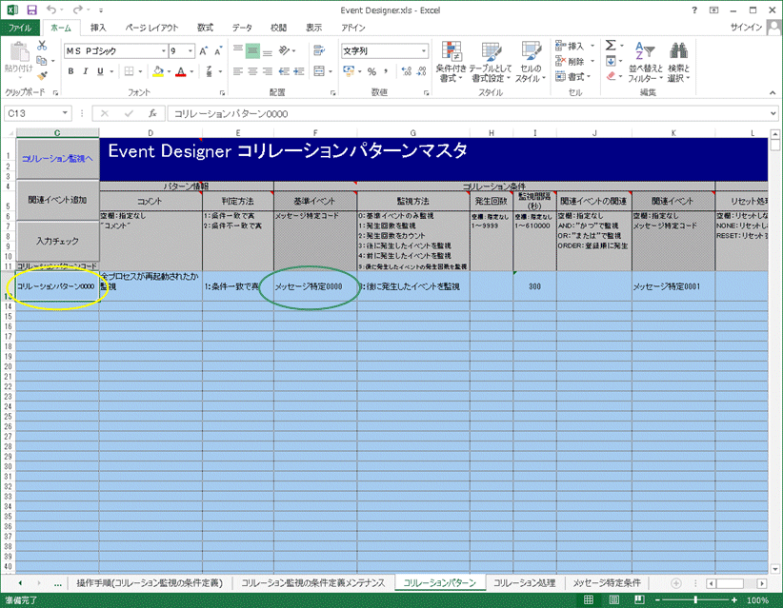
Task: Increase the font size with the large A
Action: 203,50
